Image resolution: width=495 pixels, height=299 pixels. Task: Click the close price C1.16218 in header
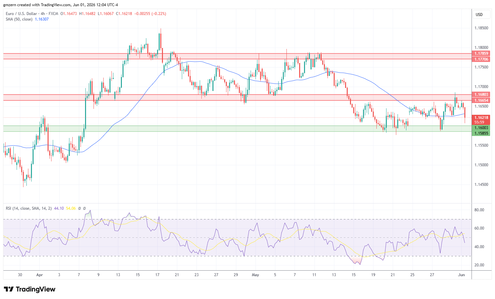(x=124, y=14)
